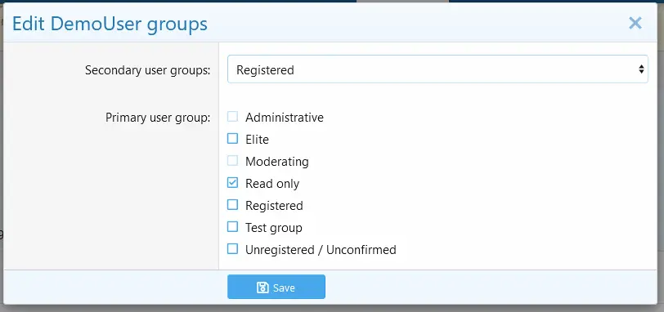Check the Registered group checkbox
Viewport: 664px width, 312px height.
click(232, 205)
